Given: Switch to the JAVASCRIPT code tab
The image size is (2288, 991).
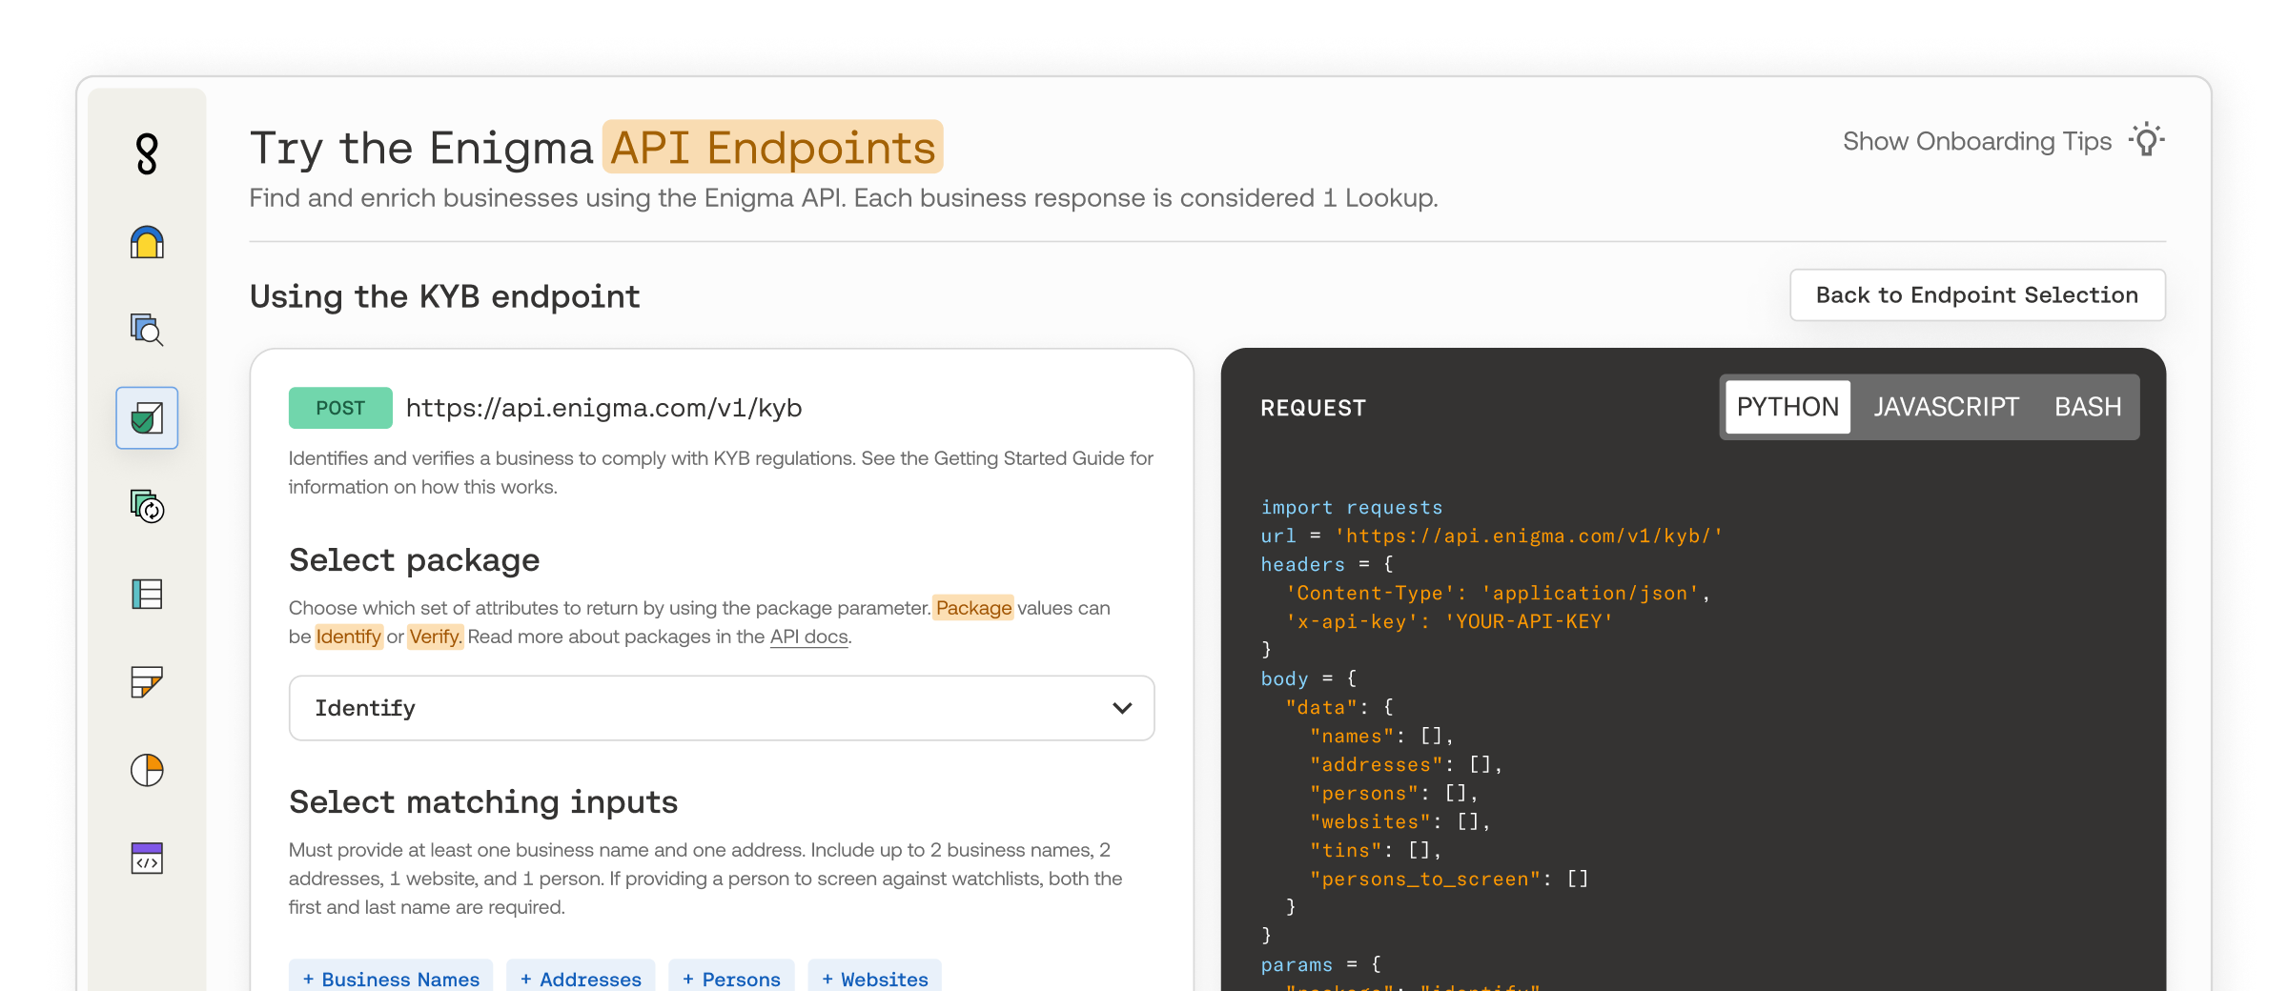Looking at the screenshot, I should pyautogui.click(x=1946, y=407).
